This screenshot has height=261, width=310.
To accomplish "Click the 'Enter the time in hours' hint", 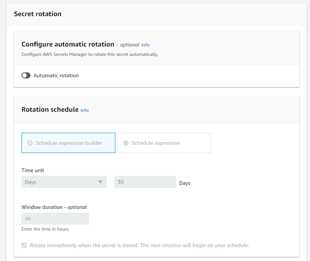I will 45,229.
